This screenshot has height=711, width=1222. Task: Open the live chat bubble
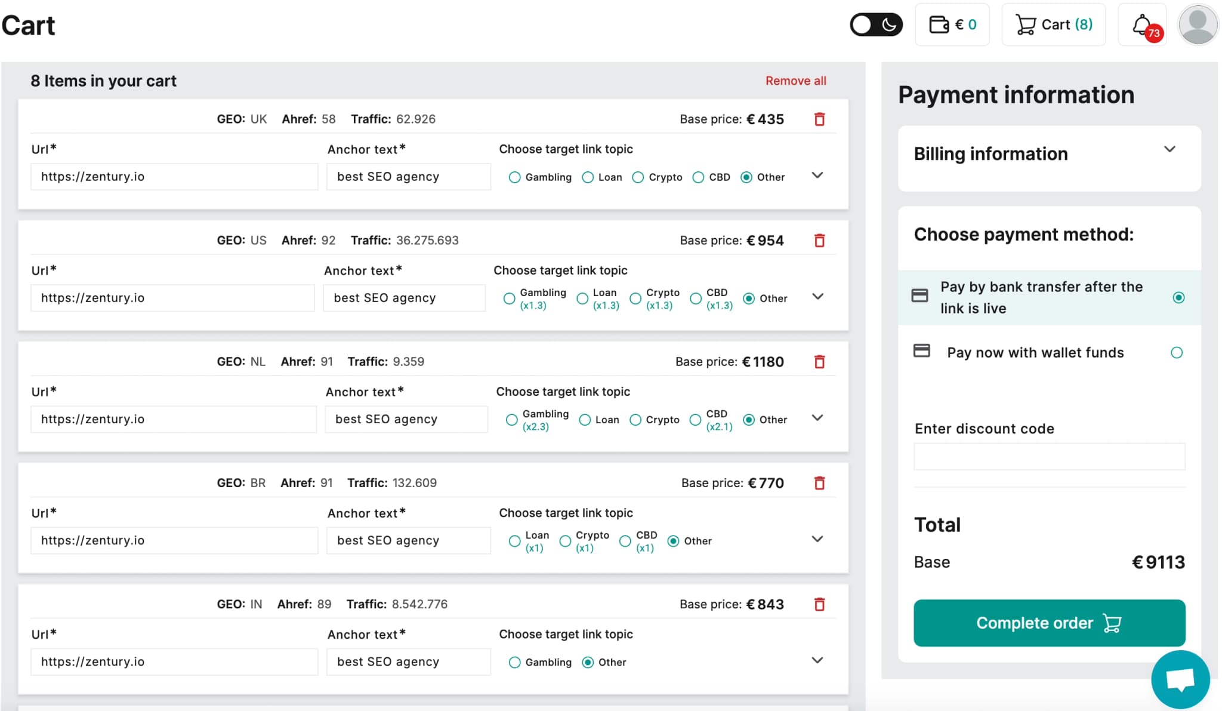click(1180, 679)
